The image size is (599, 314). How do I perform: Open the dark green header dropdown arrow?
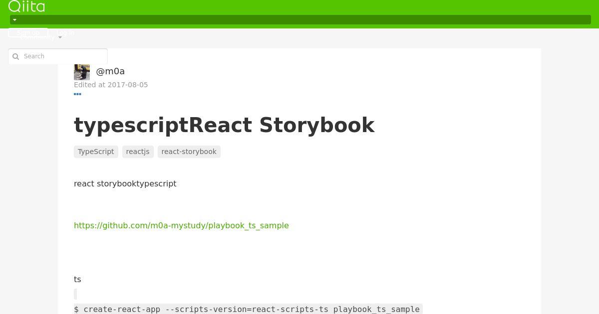coord(14,20)
